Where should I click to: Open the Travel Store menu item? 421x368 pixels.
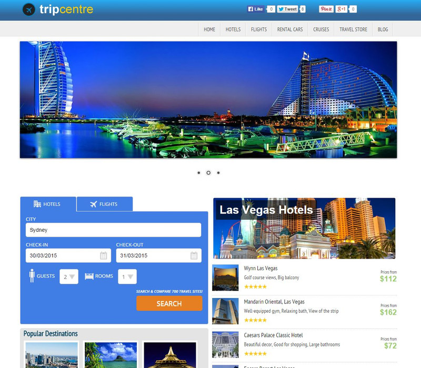pos(353,29)
